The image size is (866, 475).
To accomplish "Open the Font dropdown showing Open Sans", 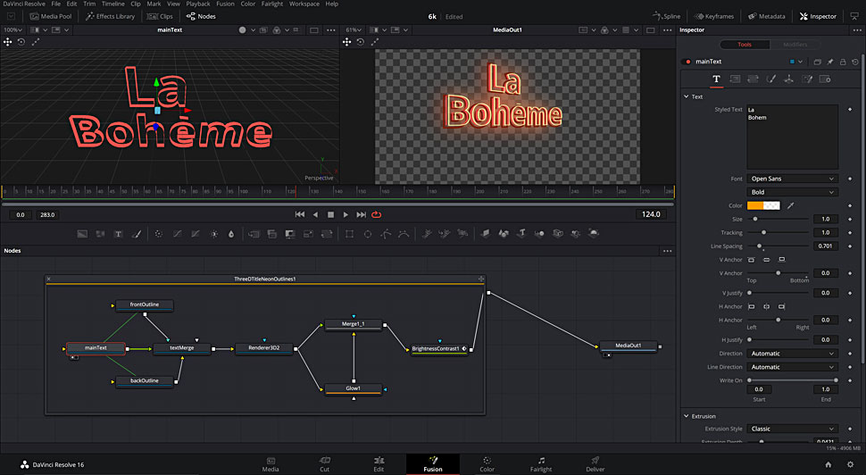I will tap(792, 179).
